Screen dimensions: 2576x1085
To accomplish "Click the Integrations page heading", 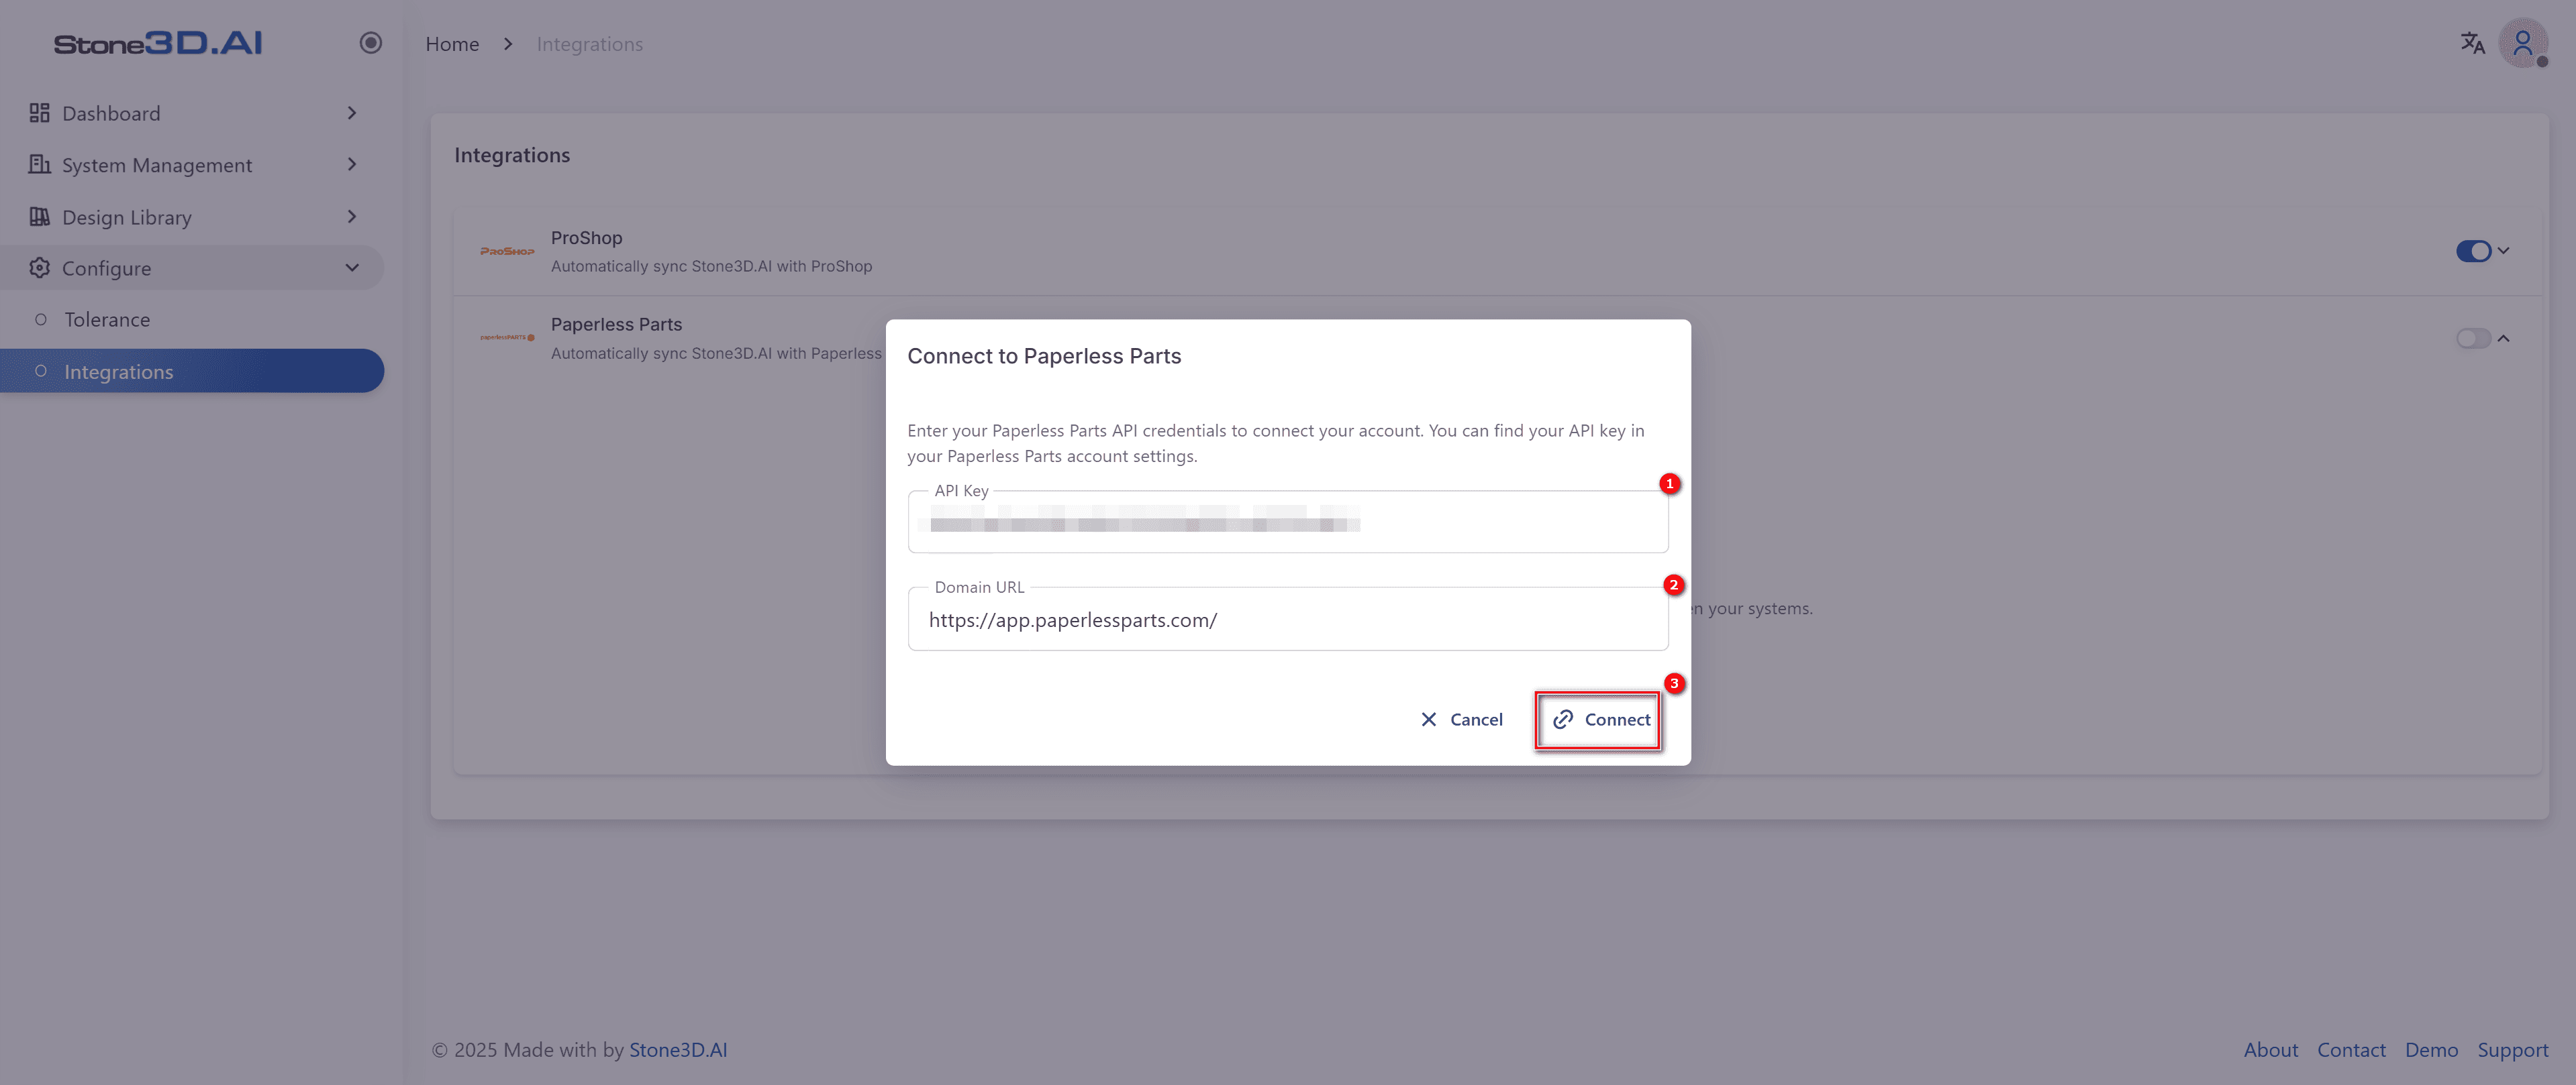I will click(x=512, y=155).
